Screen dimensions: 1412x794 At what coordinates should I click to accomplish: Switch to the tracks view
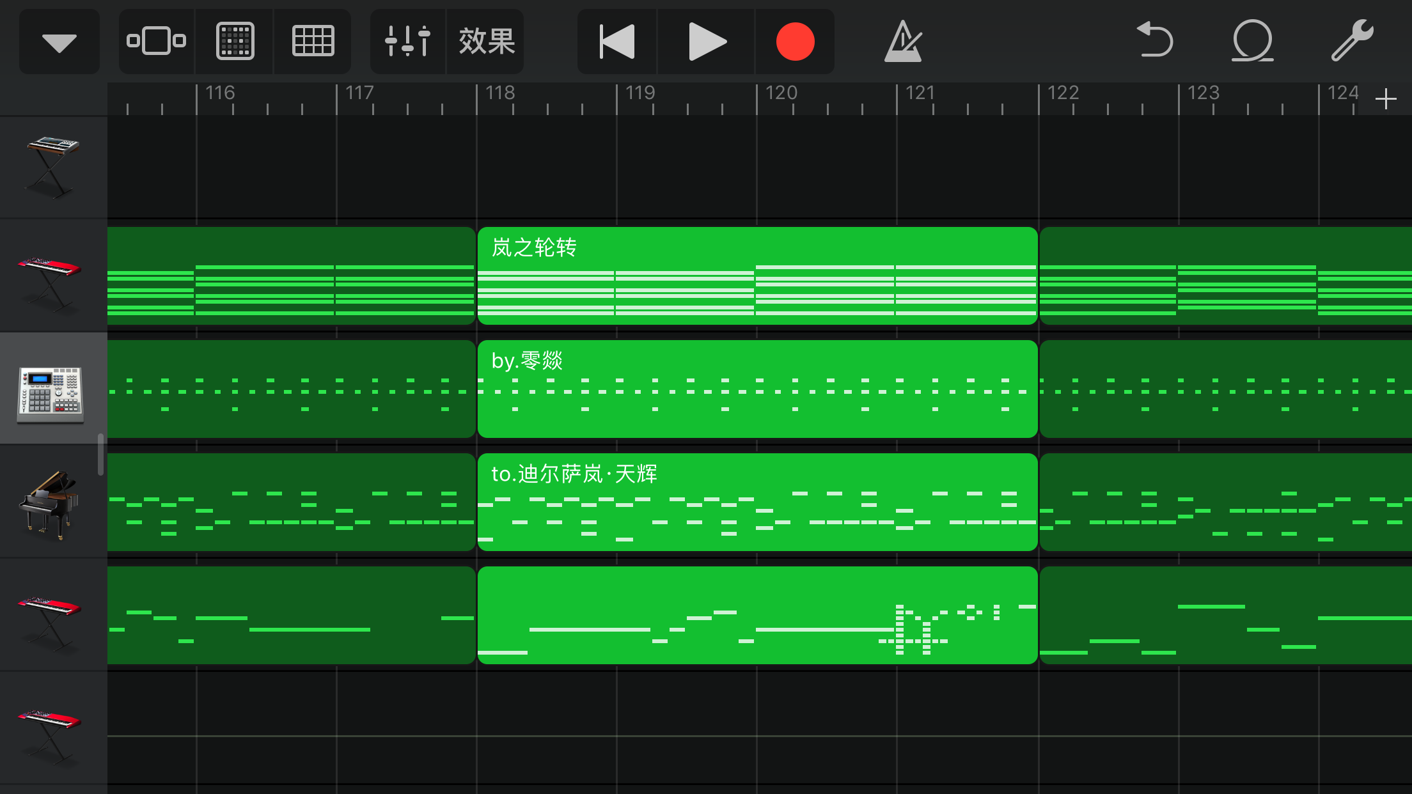(313, 42)
